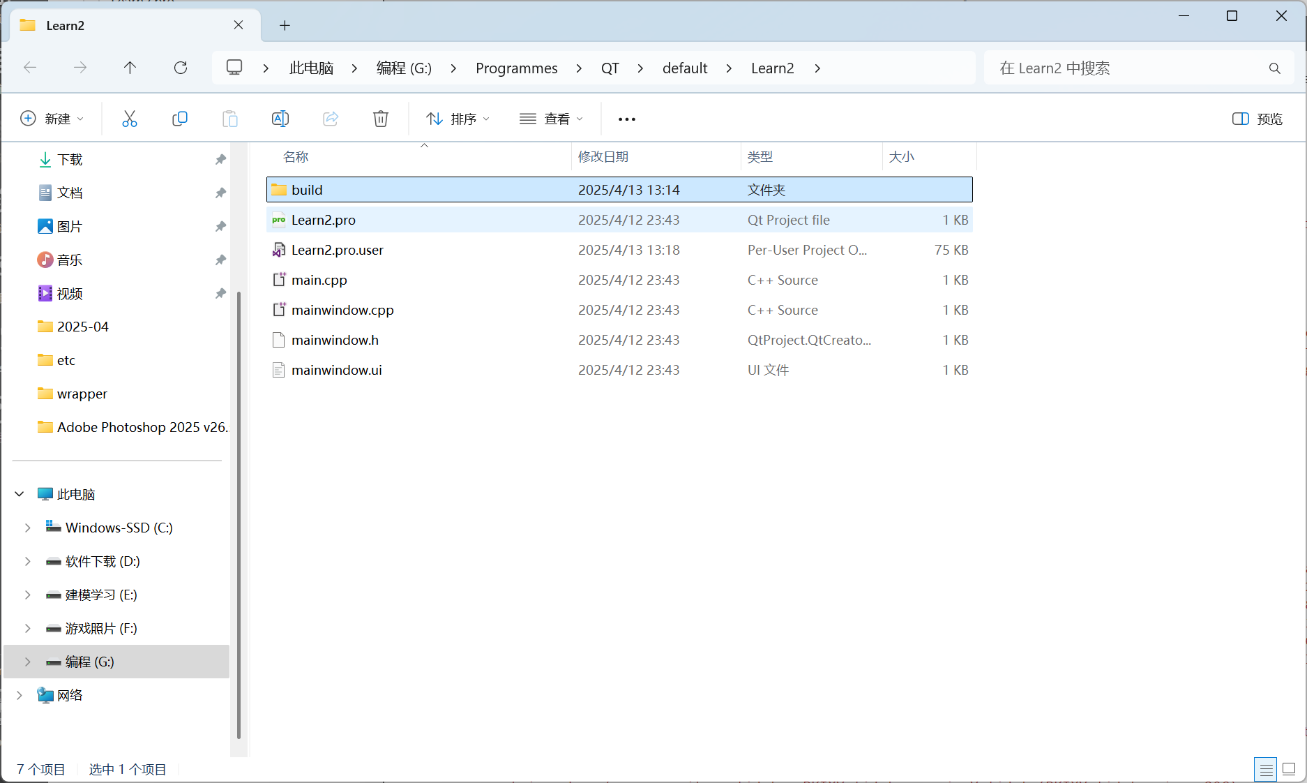Click the navigation pane scrollbar
Image resolution: width=1307 pixels, height=783 pixels.
point(239,515)
